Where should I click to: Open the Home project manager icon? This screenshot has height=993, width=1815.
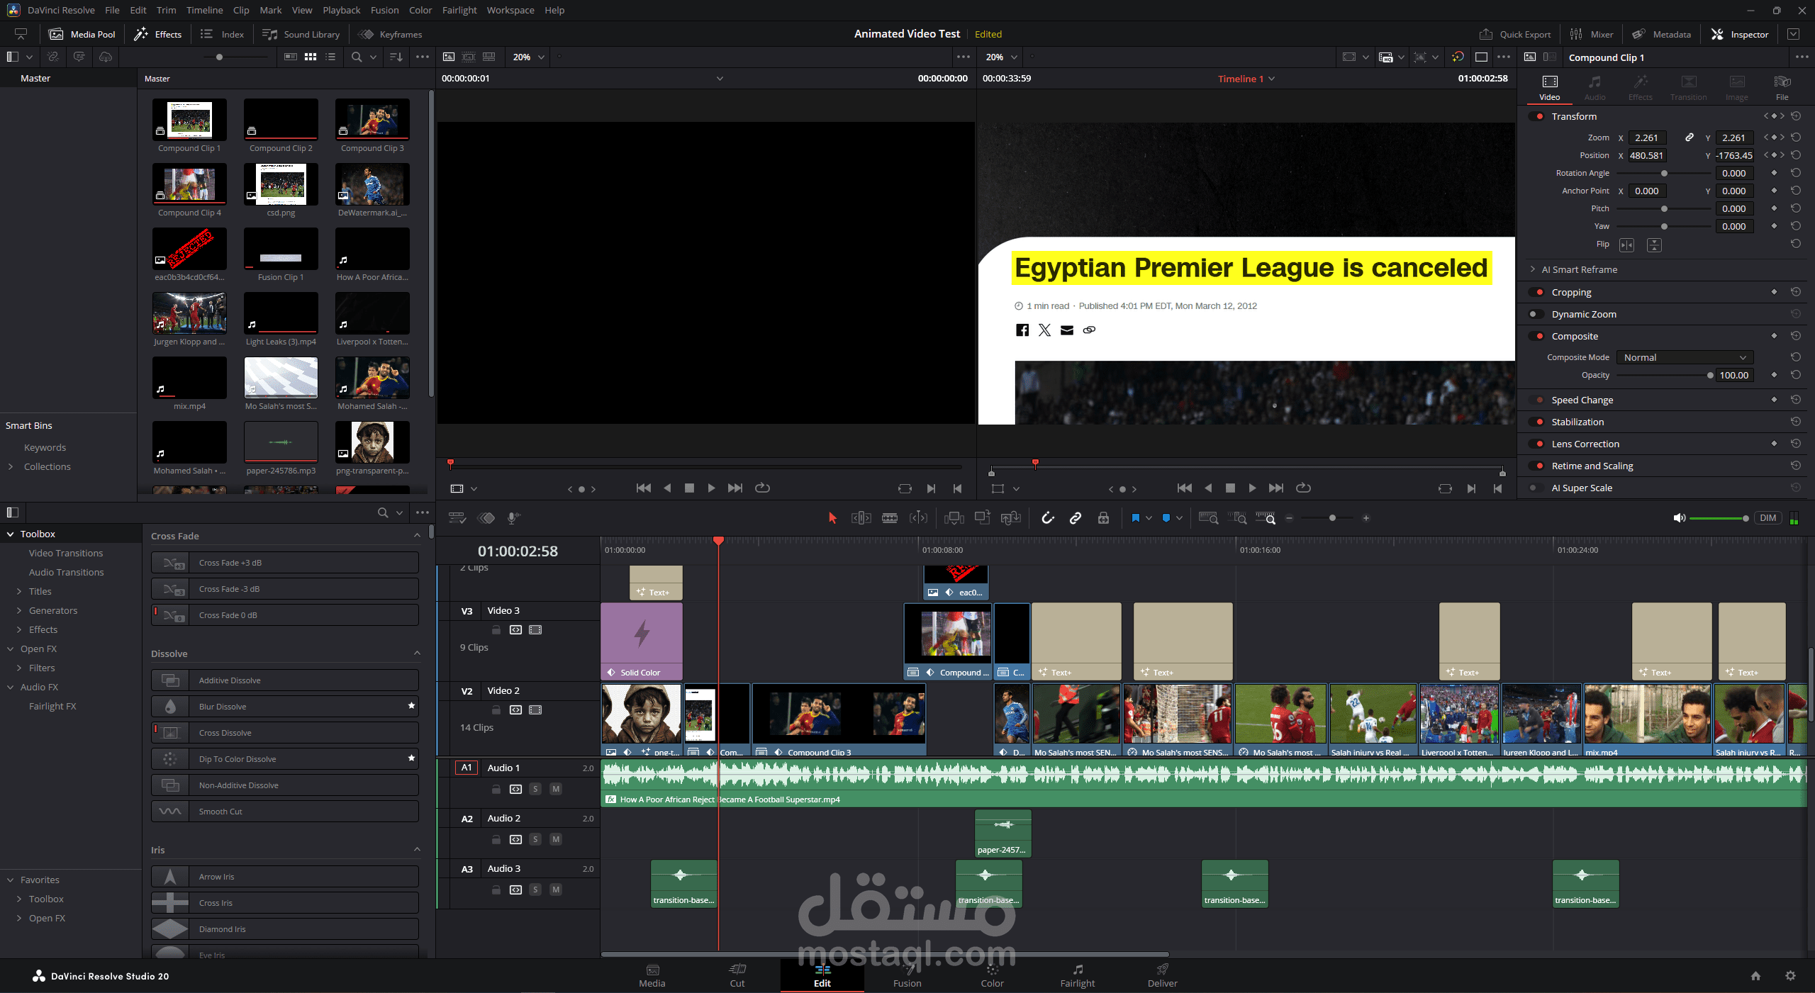coord(1755,976)
